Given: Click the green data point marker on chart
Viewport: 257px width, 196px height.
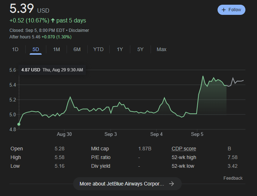Looking at the screenshot, I should pos(19,124).
